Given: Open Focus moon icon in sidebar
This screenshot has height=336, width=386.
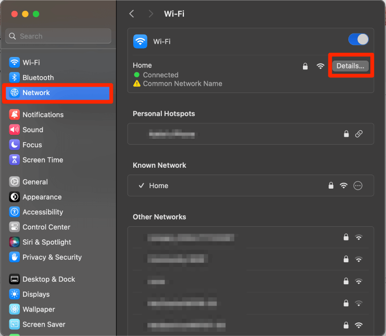Looking at the screenshot, I should coord(14,145).
